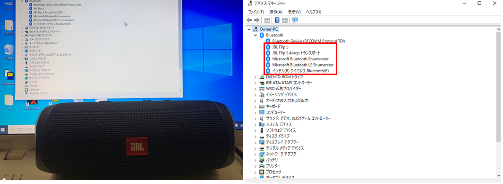Click the Back arrow in the Device Manager toolbar
503x184 pixels.
point(249,20)
